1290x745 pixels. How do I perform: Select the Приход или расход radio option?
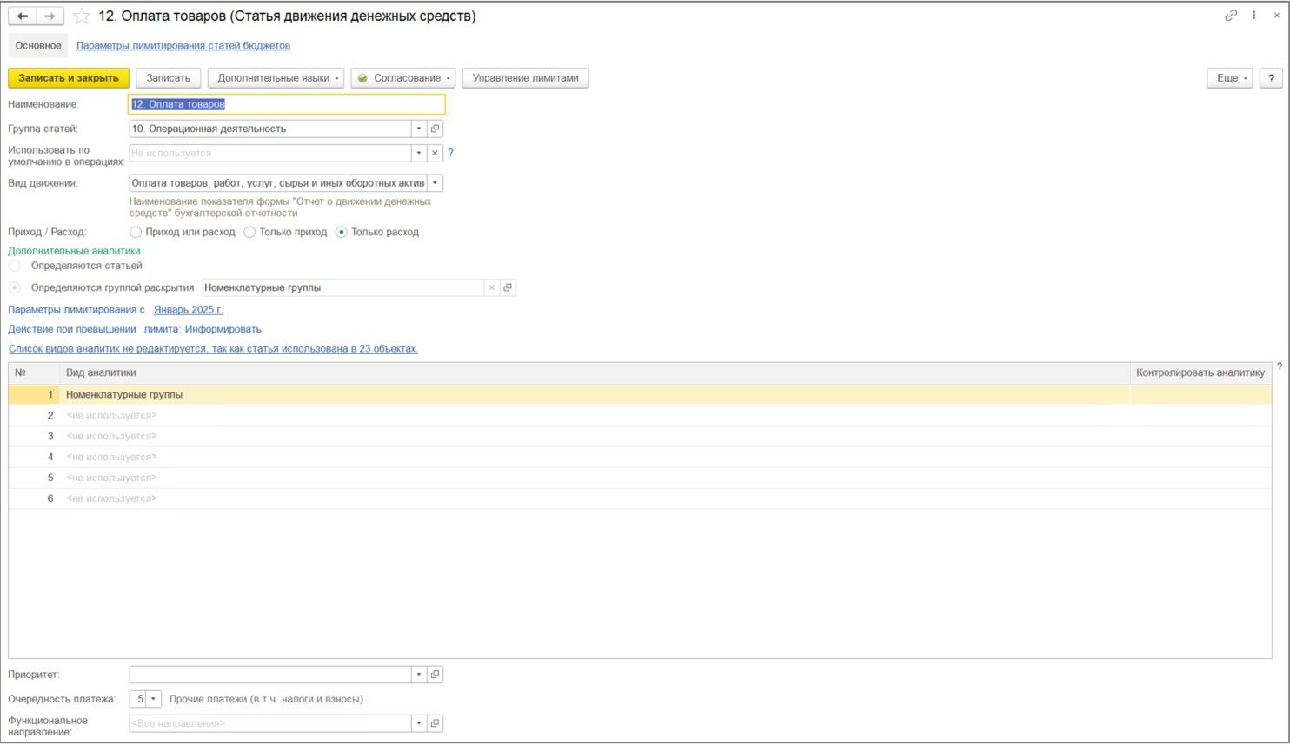136,232
